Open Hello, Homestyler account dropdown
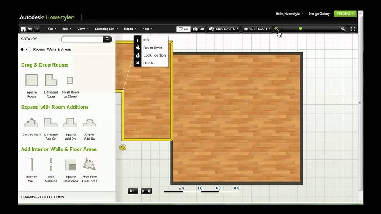The width and height of the screenshot is (381, 214). click(289, 14)
